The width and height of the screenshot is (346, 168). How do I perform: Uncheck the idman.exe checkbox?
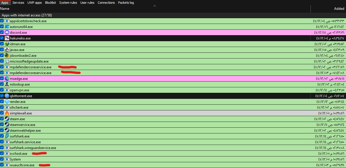(2, 44)
